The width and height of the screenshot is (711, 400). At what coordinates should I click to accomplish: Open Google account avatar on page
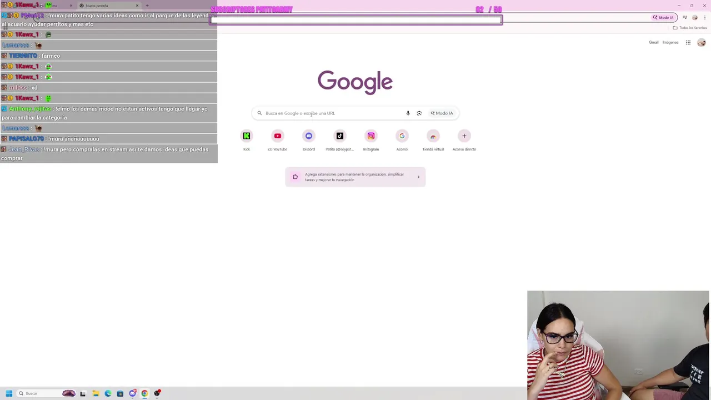point(702,43)
